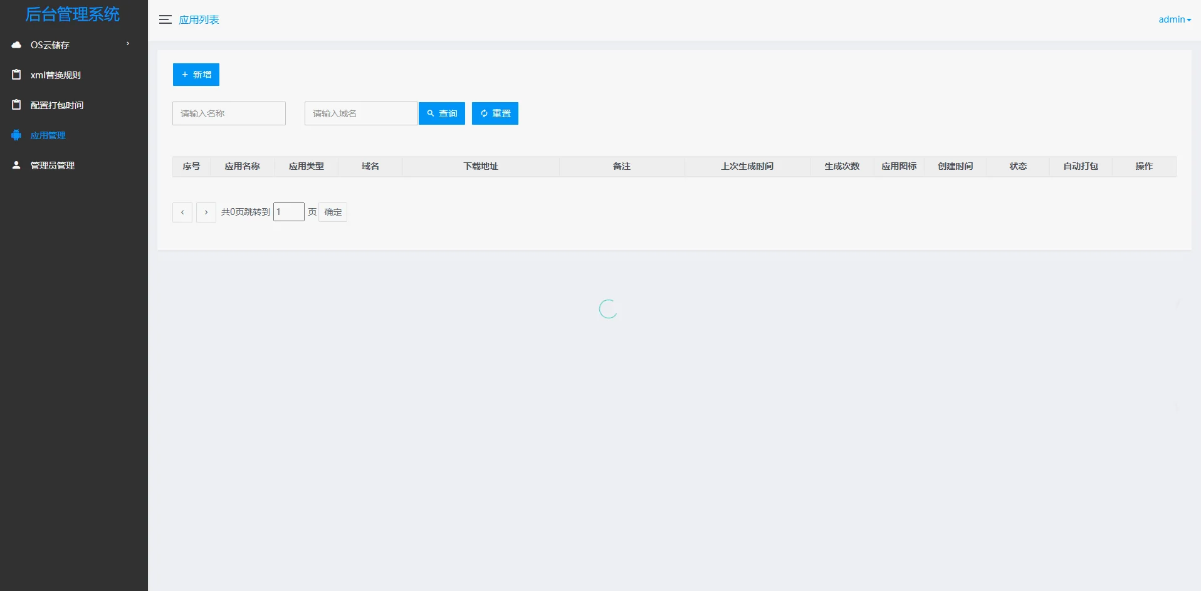Confirm page jump with 确定 button
This screenshot has height=591, width=1201.
coord(333,212)
